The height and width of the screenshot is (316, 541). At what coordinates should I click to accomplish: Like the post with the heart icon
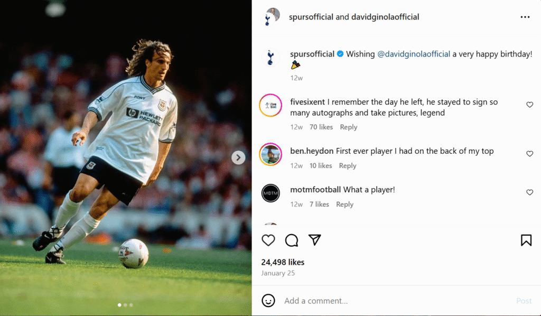coord(268,240)
